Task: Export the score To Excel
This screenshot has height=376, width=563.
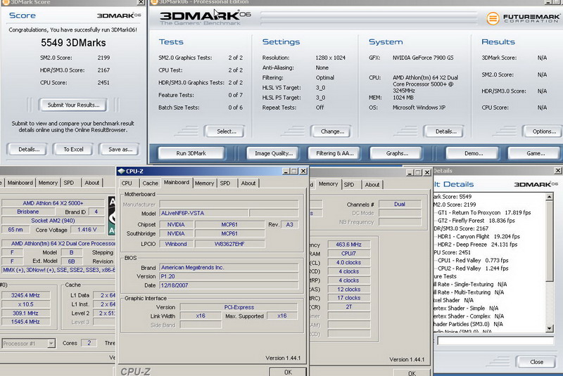Action: coord(73,150)
